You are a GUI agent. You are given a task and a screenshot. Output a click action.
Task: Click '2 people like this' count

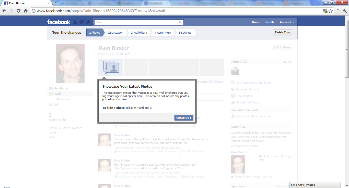click(57, 117)
